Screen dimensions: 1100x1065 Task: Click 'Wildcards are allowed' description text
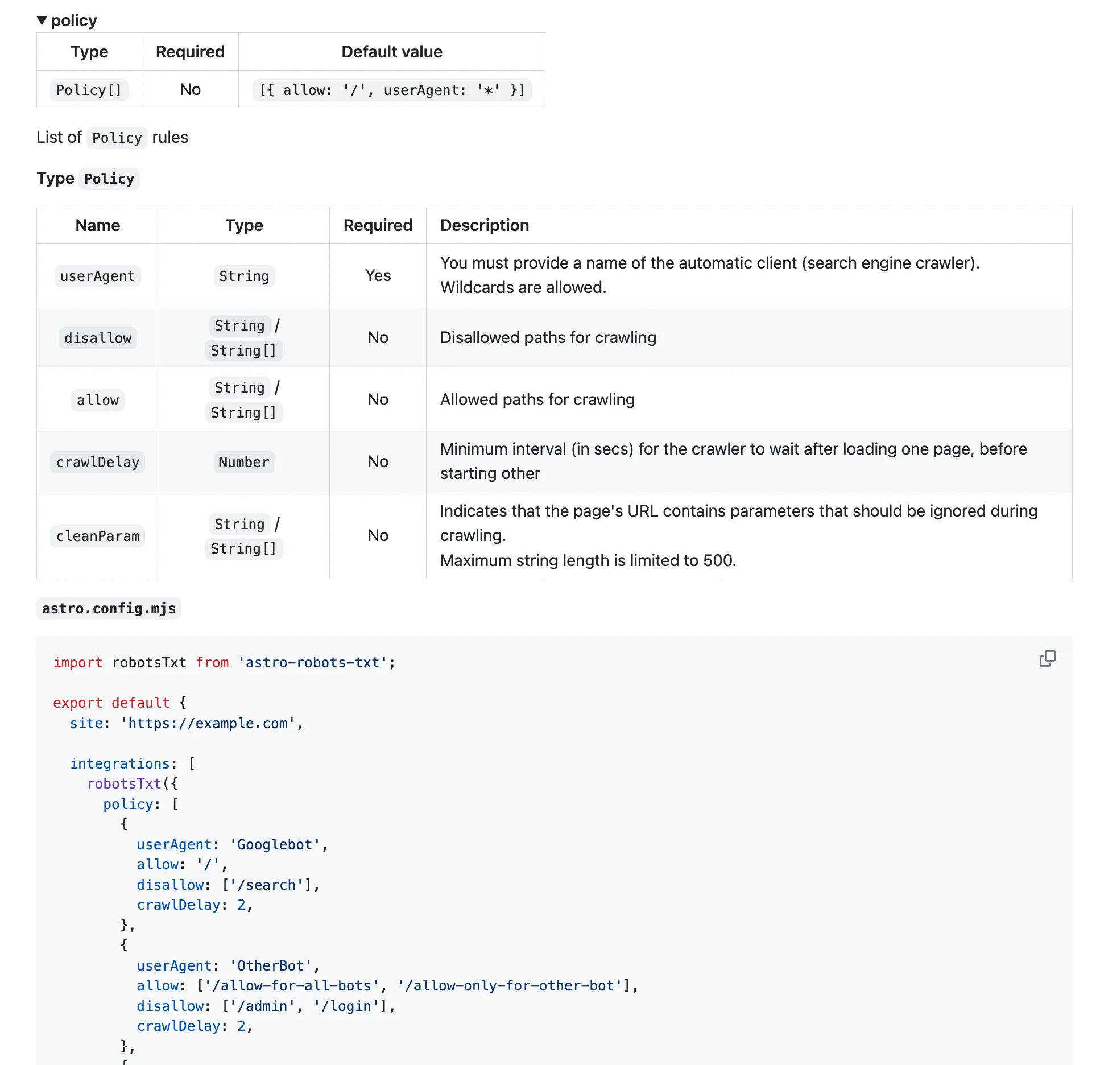pyautogui.click(x=523, y=287)
